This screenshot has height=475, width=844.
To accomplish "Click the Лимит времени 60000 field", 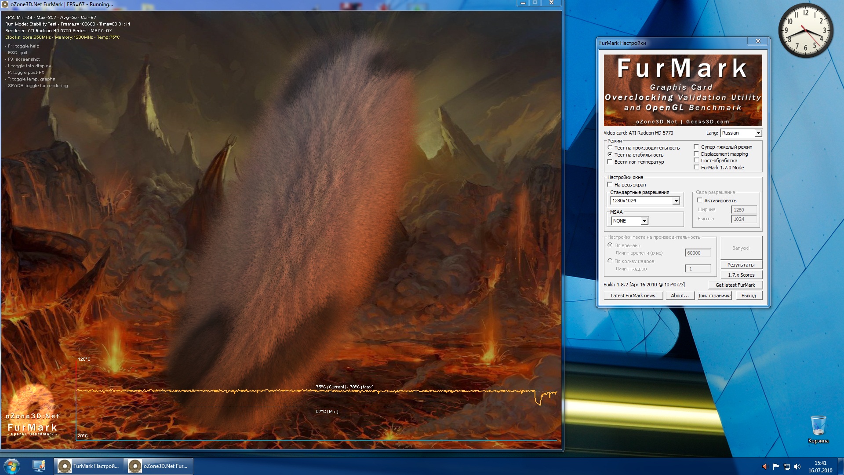I will tap(698, 253).
